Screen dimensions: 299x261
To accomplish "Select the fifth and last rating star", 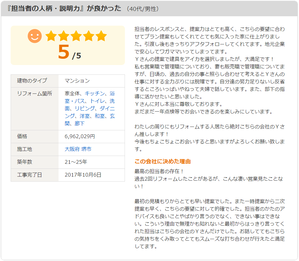I will coord(101,36).
